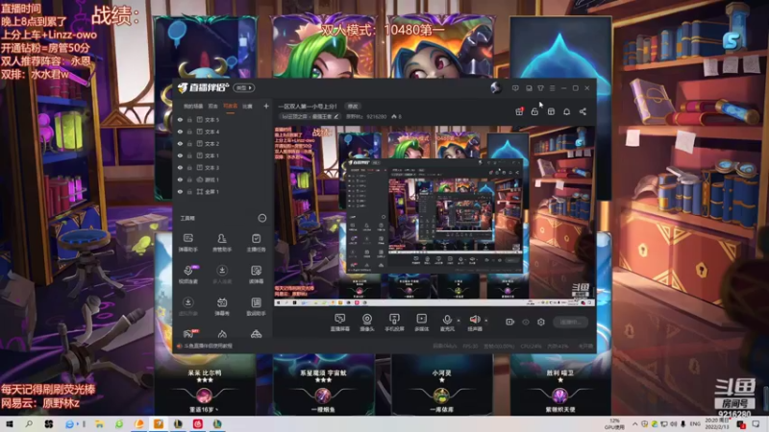Hide the 文本1 source layer
Screen dimensions: 769x432
coord(180,156)
